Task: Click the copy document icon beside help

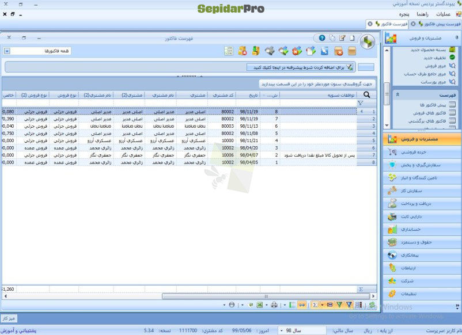Action: click(x=332, y=38)
